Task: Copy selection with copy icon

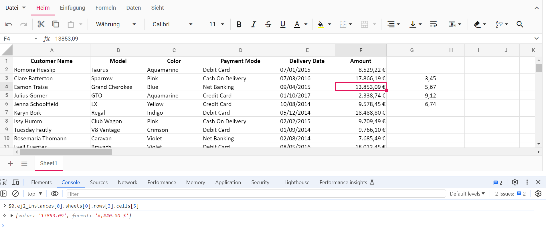Action: click(x=56, y=24)
